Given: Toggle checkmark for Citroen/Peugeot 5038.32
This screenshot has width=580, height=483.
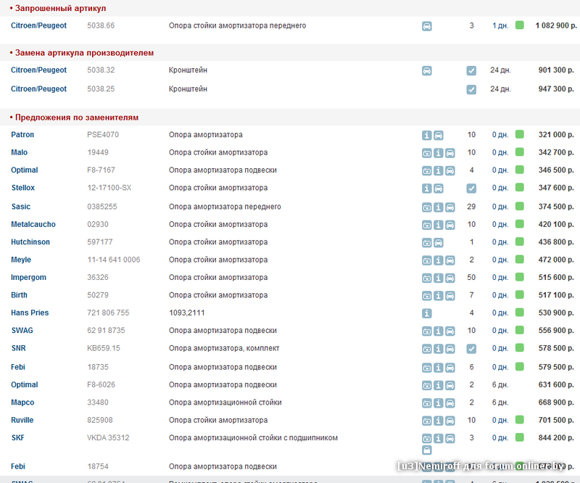Looking at the screenshot, I should pyautogui.click(x=471, y=71).
